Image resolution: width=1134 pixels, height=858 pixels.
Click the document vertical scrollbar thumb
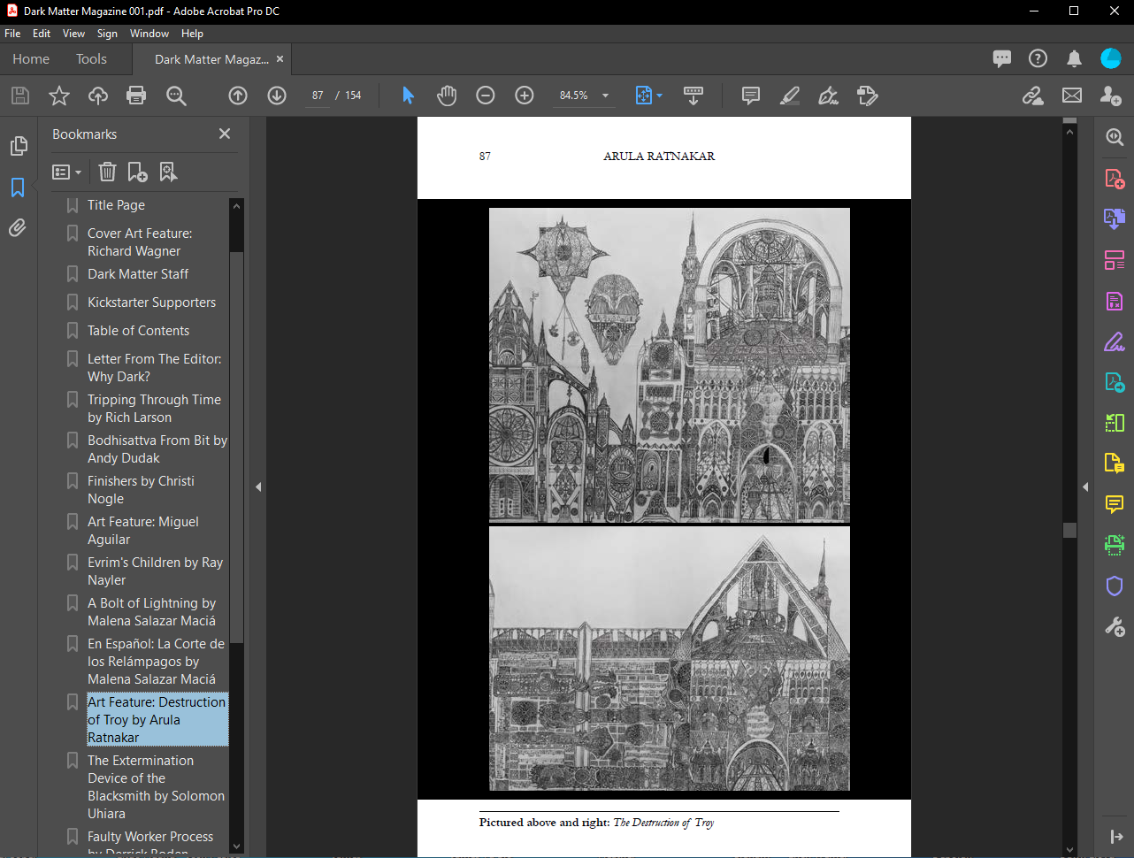1069,530
